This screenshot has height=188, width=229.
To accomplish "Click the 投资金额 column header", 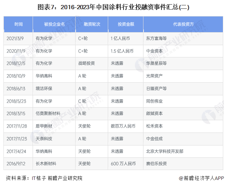I will click(126, 24).
